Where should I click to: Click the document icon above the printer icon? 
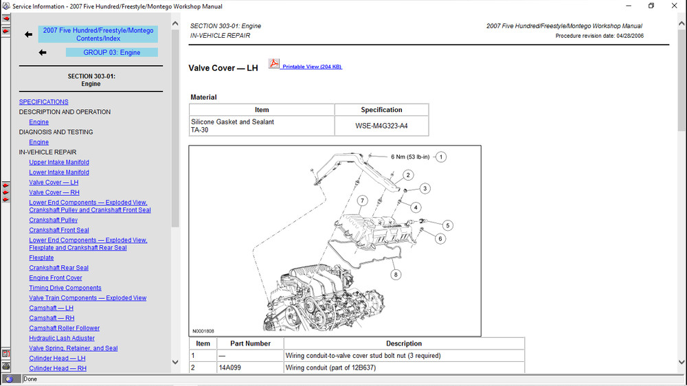[5, 354]
